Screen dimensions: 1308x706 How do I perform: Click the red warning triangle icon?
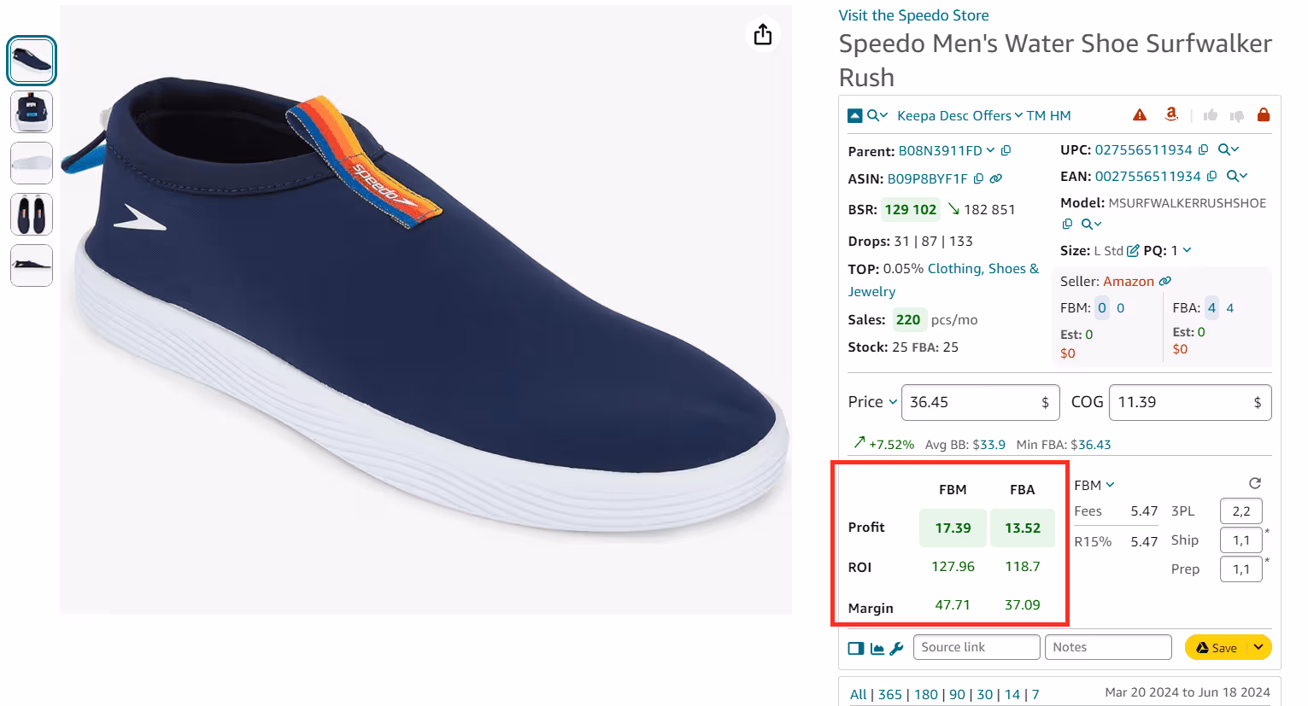tap(1140, 115)
